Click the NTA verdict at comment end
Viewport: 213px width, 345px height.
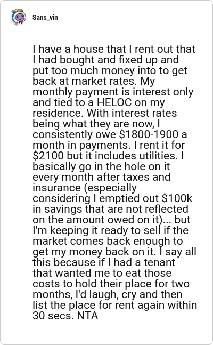pyautogui.click(x=87, y=316)
